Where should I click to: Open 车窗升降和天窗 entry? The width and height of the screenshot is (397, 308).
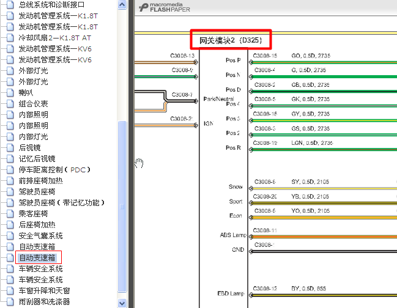(x=44, y=291)
